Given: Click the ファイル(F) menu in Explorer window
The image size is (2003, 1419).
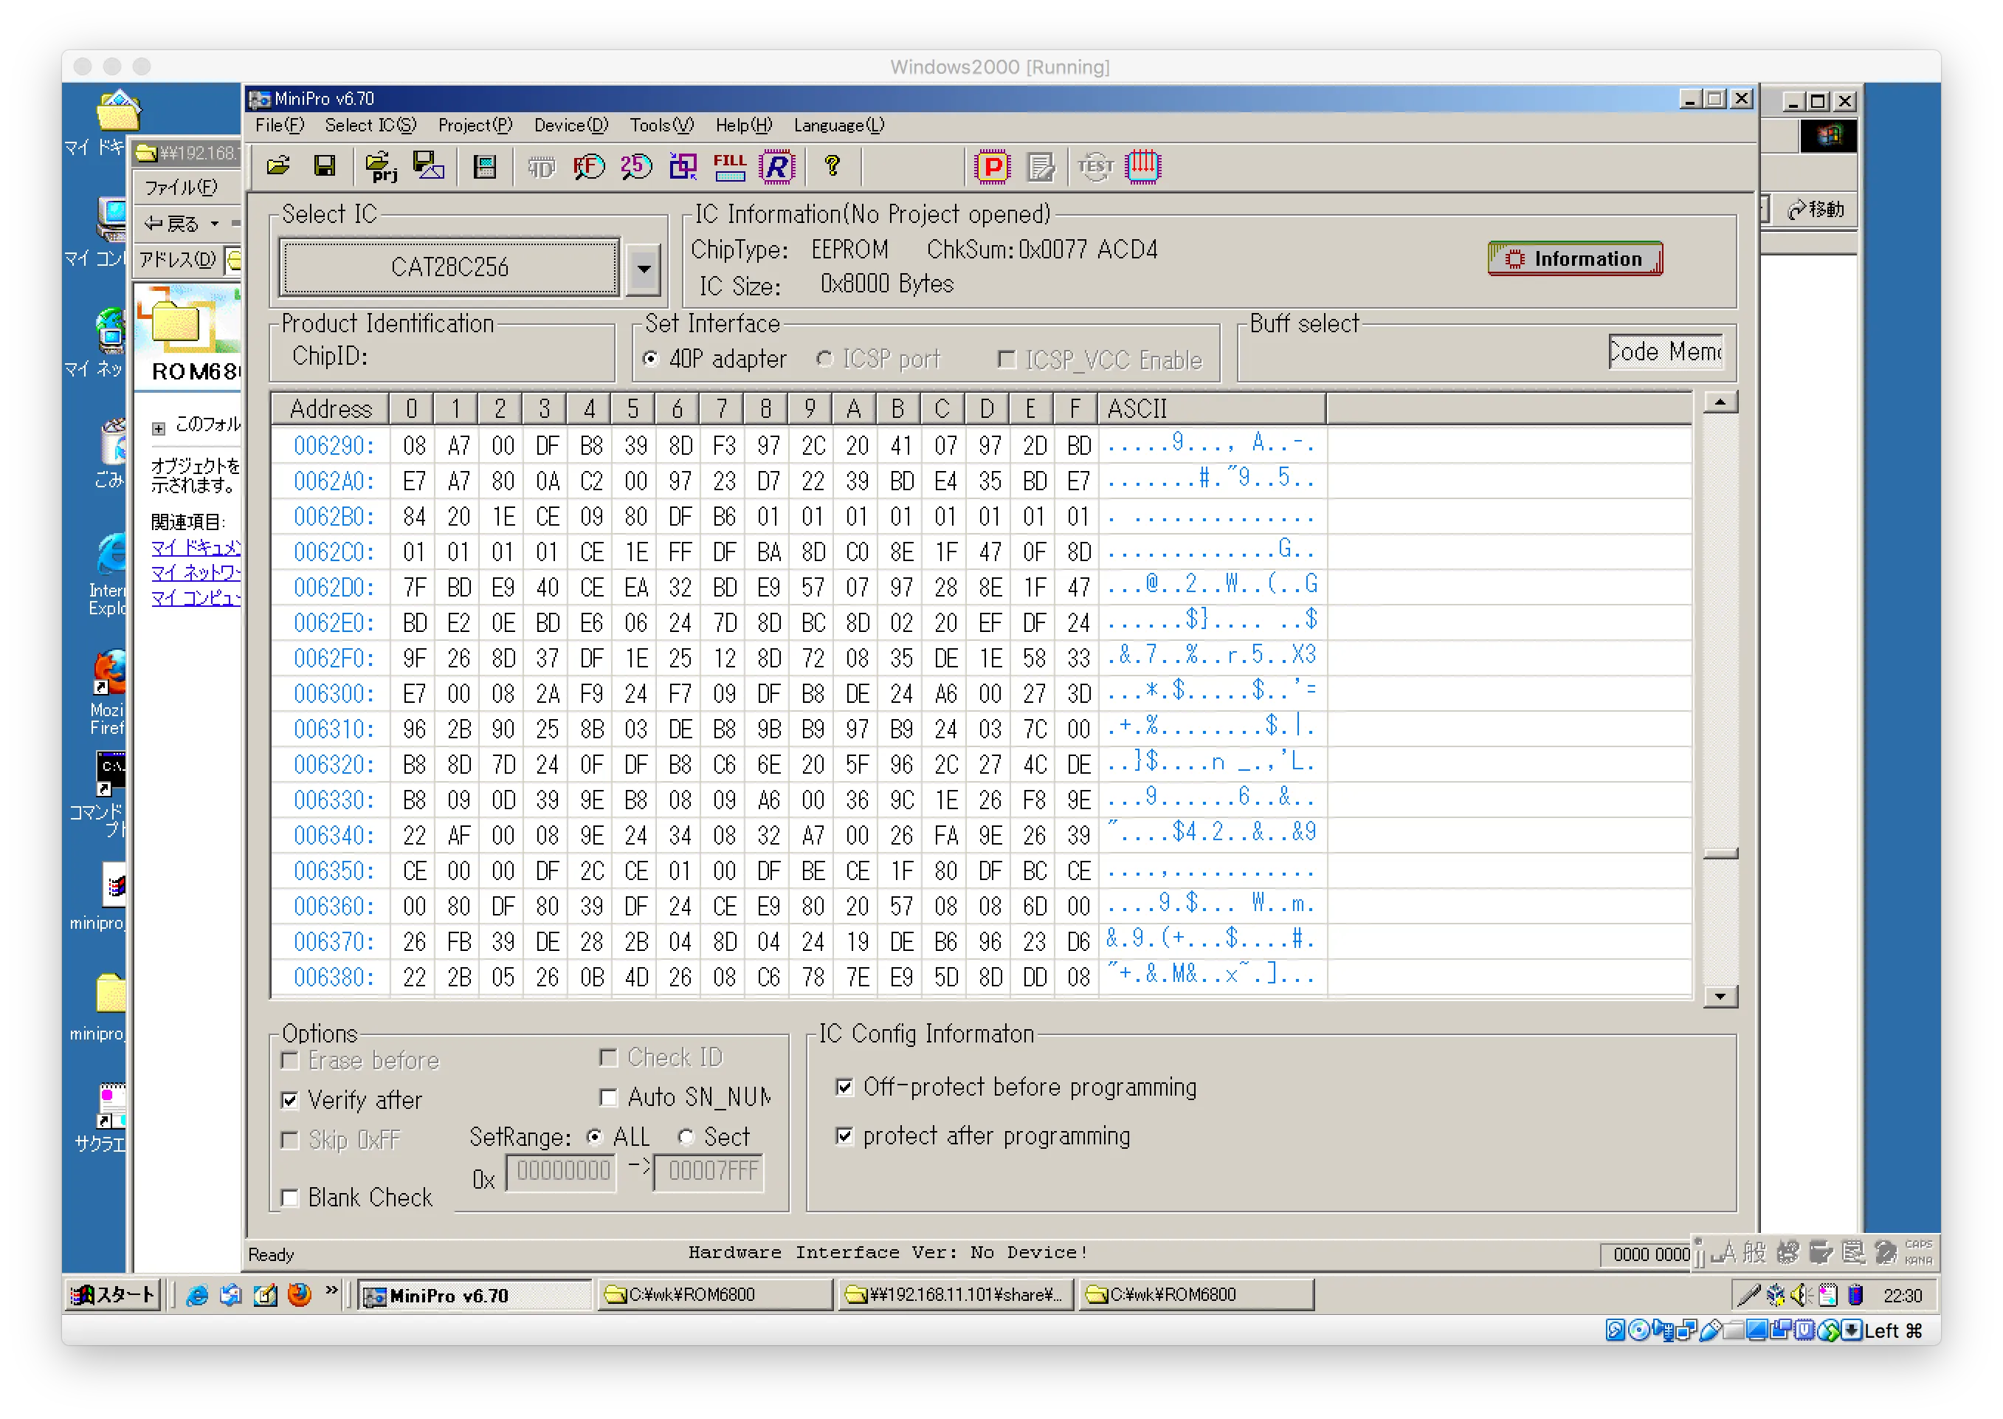Looking at the screenshot, I should click(181, 188).
